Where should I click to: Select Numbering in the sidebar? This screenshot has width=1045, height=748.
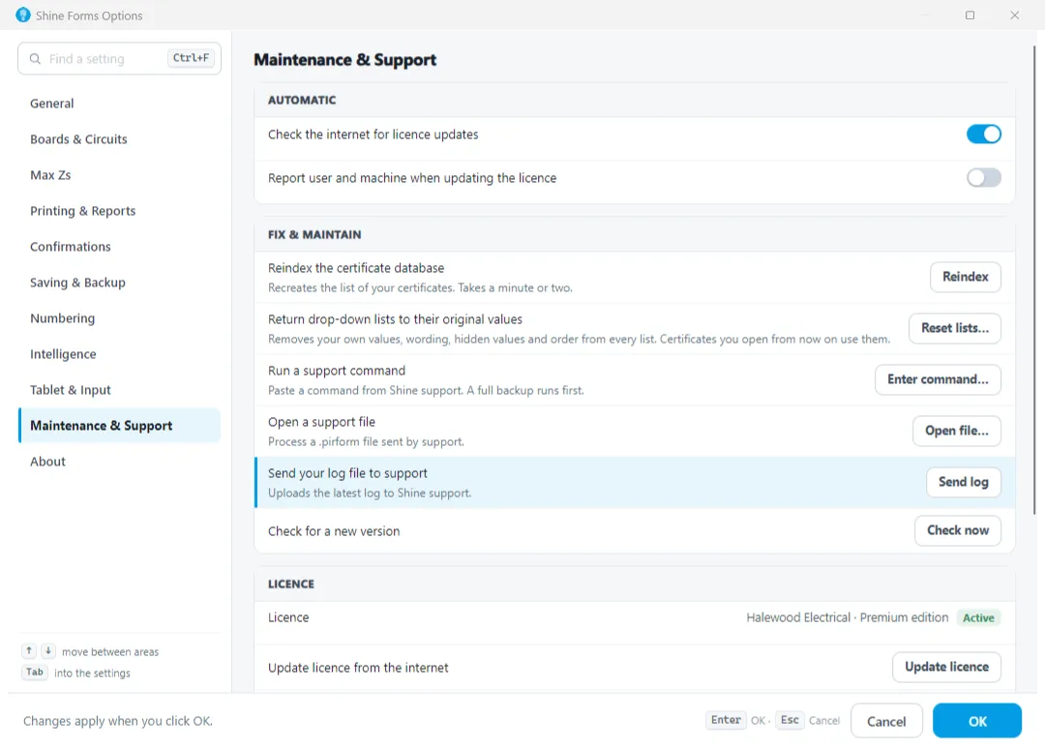click(x=119, y=318)
